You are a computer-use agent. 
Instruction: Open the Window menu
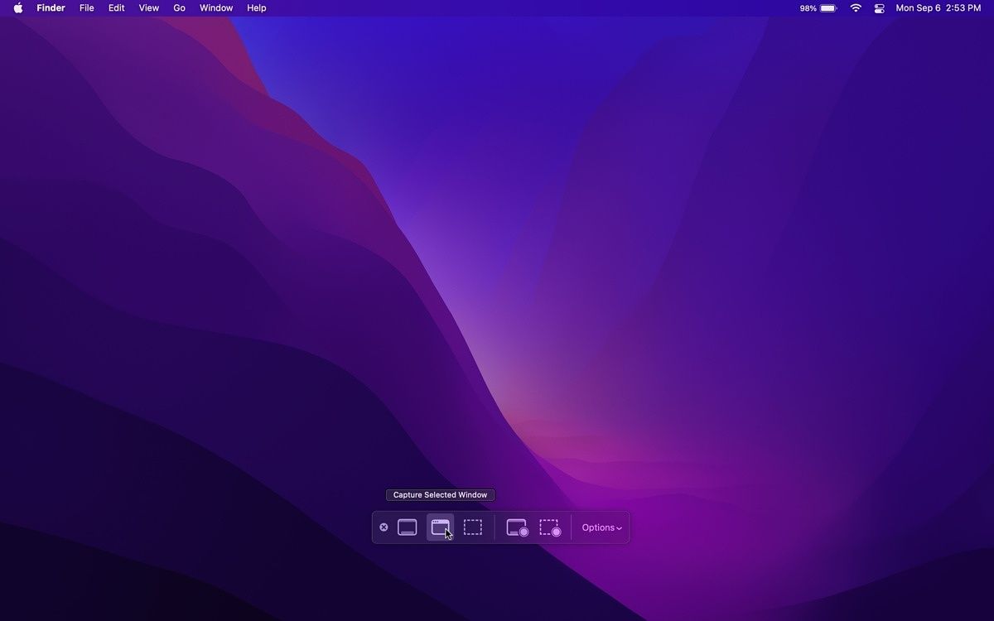(215, 7)
